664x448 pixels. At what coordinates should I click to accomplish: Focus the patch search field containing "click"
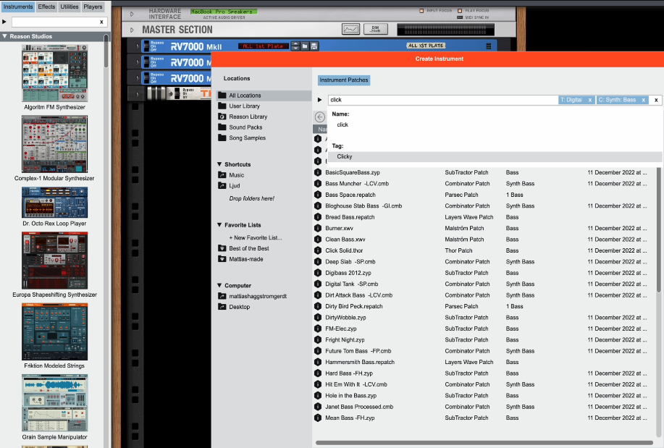[x=442, y=101]
